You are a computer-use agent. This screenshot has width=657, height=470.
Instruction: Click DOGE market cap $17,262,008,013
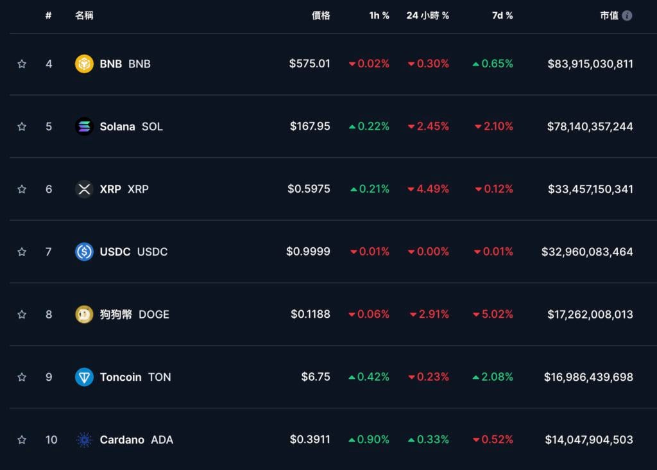click(590, 315)
